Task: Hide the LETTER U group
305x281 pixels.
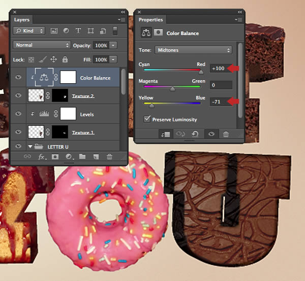Action: tap(18, 146)
